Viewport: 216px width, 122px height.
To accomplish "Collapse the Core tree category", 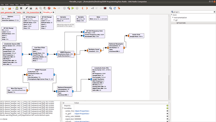I will pos(172,15).
